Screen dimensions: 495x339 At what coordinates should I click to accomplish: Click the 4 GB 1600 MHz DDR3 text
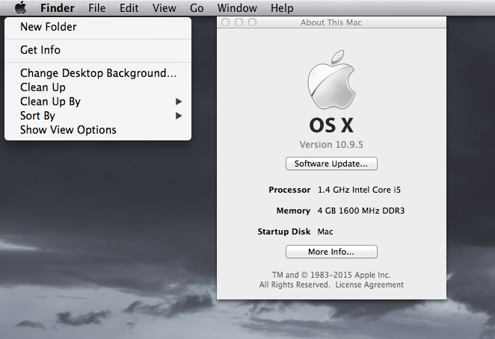click(361, 211)
